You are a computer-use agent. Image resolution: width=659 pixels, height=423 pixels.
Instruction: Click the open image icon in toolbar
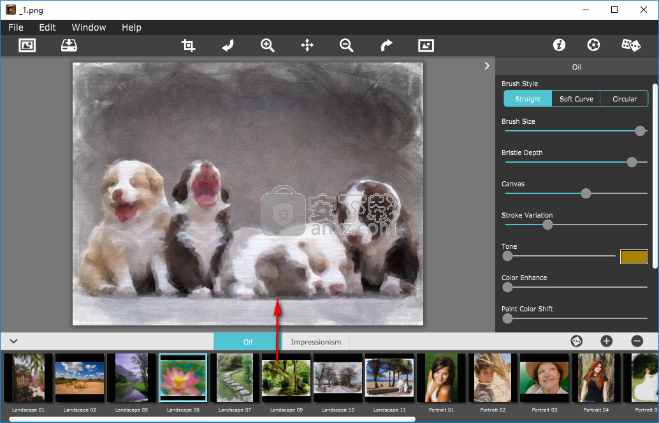coord(27,45)
